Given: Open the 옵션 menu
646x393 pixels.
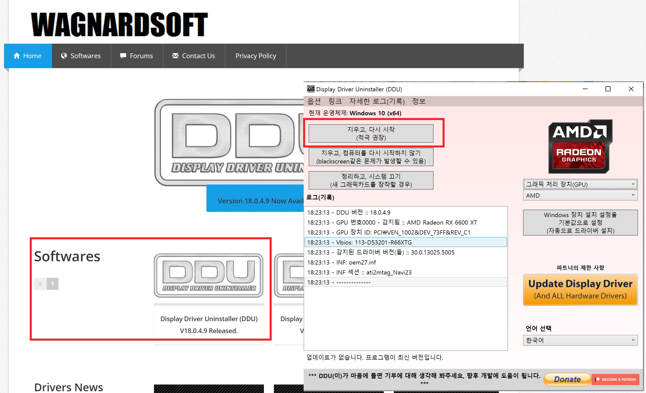Looking at the screenshot, I should click(314, 101).
